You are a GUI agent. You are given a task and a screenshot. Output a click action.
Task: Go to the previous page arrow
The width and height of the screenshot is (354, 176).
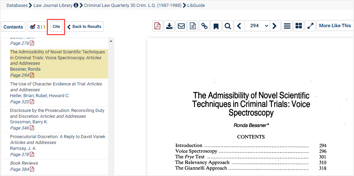coord(239,26)
